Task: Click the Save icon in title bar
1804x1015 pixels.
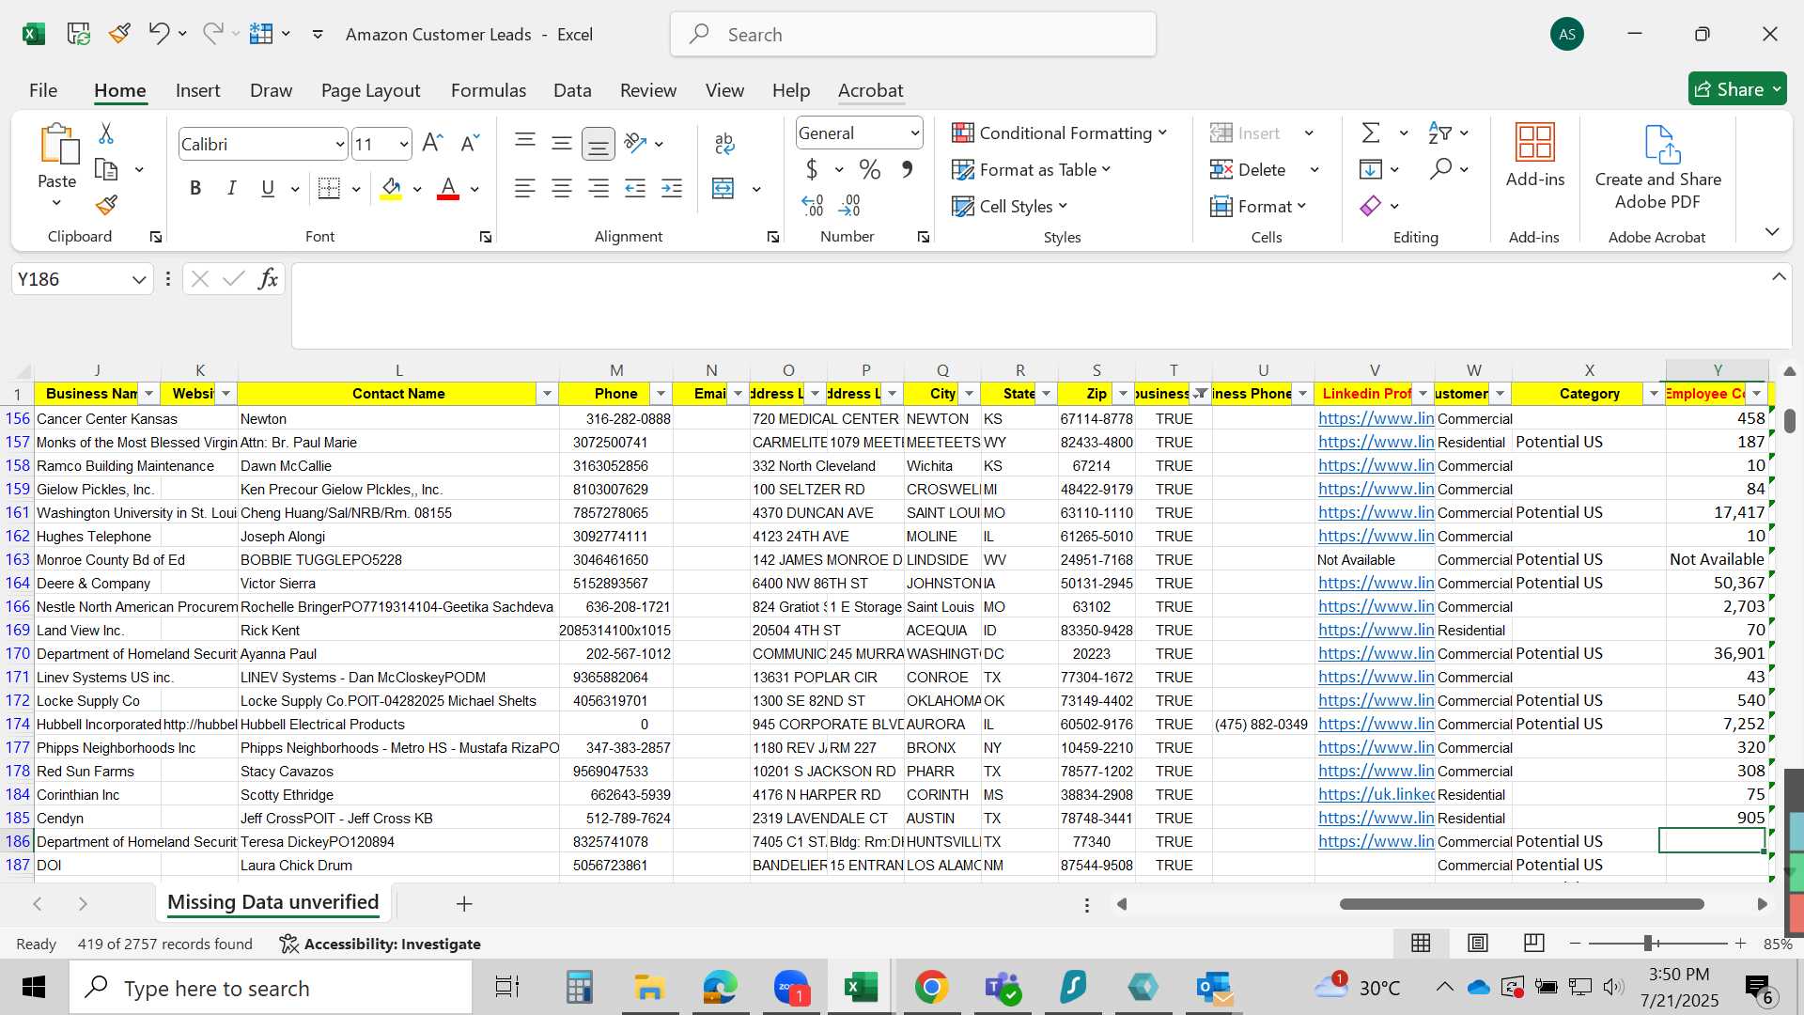Action: [x=79, y=34]
